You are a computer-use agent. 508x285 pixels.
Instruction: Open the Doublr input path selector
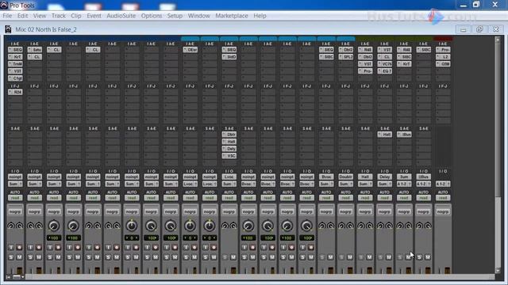click(x=346, y=177)
